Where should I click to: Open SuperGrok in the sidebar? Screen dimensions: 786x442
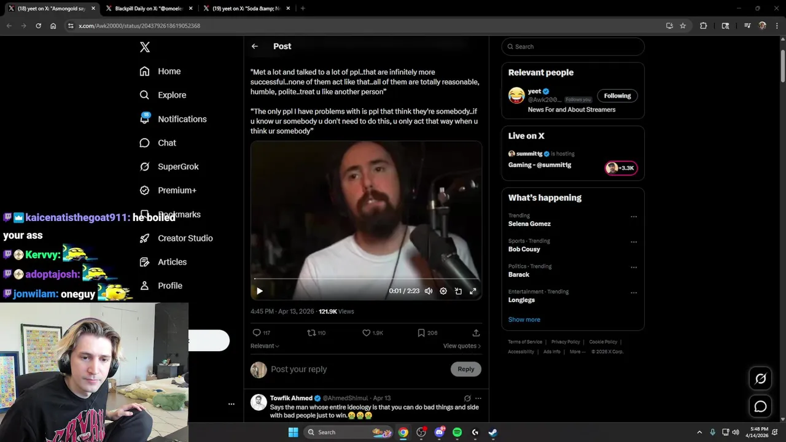coord(169,166)
